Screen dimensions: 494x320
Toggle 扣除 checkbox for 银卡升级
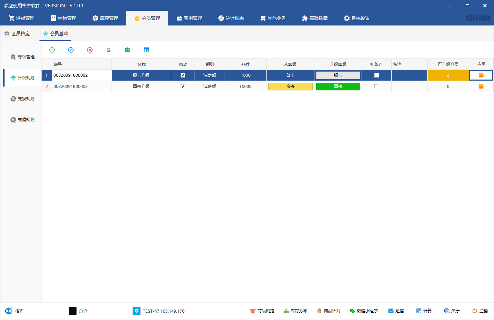(376, 75)
